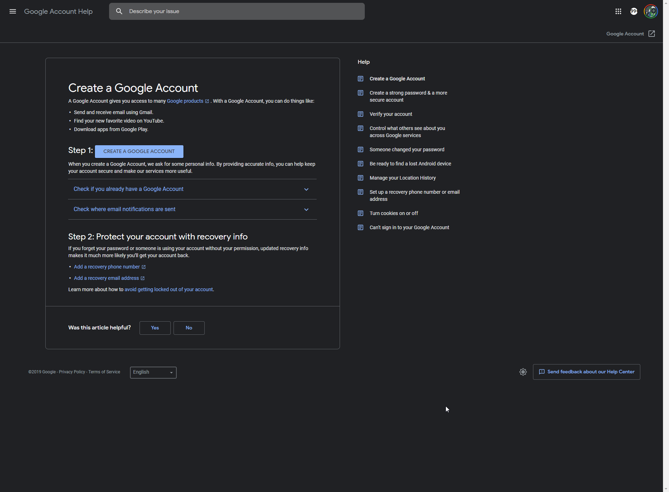
Task: Click chevron for email notifications section
Action: tap(306, 210)
